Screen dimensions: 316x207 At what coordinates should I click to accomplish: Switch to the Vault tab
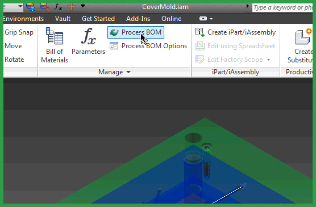63,19
